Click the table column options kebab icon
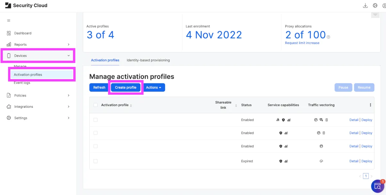The image size is (386, 195). click(370, 105)
